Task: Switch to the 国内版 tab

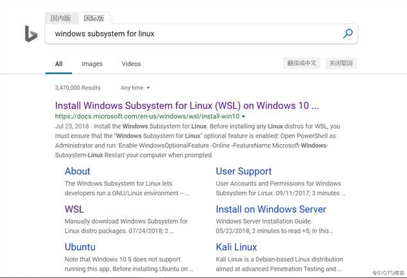Action: pyautogui.click(x=61, y=18)
